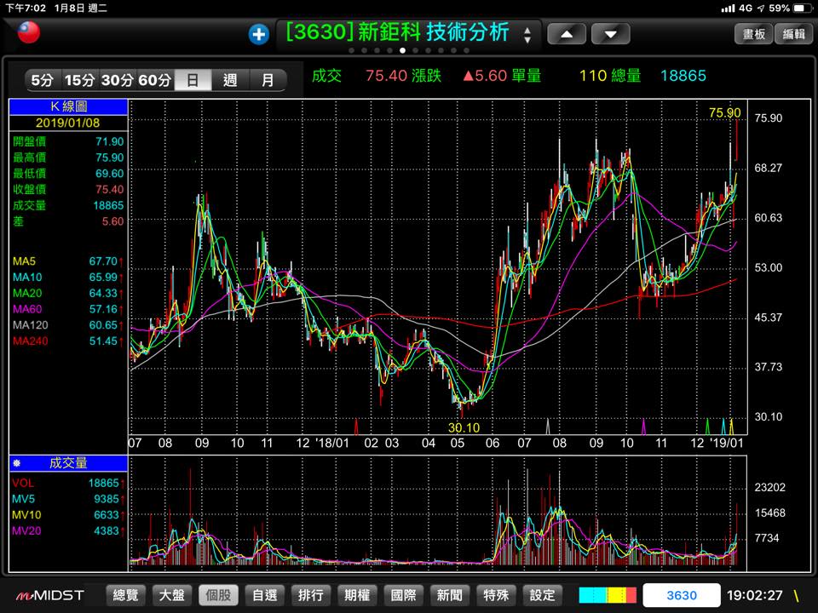818x613 pixels.
Task: Tap the highlighted page indicator dot
Action: coord(402,50)
